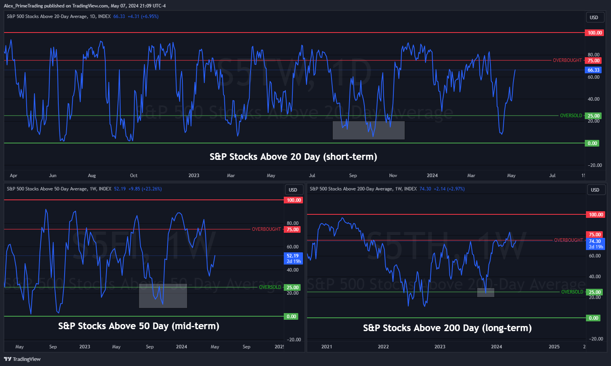The height and width of the screenshot is (366, 611).
Task: Click the USD label on the 200-day chart scale
Action: [x=596, y=190]
